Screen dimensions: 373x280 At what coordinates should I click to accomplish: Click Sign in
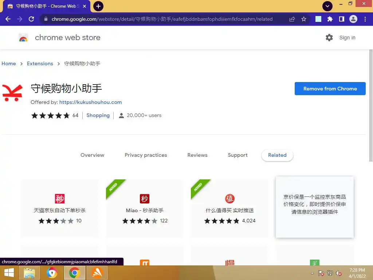pos(347,38)
